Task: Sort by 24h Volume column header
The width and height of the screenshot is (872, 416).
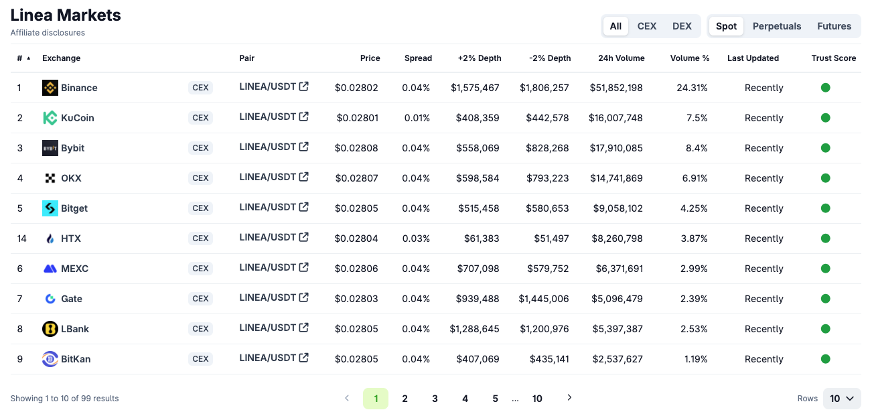Action: coord(621,58)
